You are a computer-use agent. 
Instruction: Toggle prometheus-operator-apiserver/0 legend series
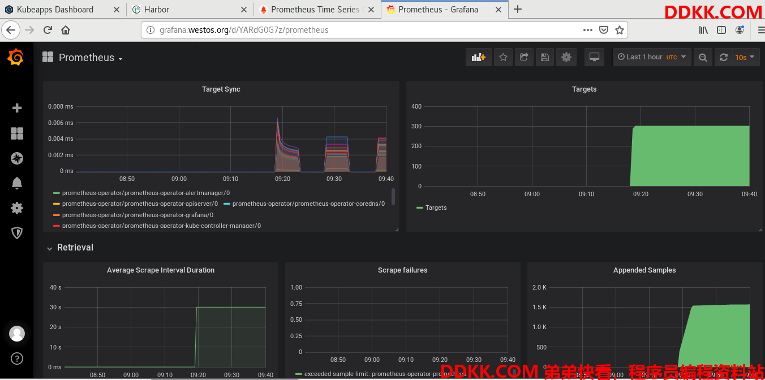coord(140,204)
